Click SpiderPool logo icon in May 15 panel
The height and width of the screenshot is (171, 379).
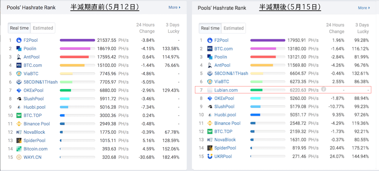210,148
